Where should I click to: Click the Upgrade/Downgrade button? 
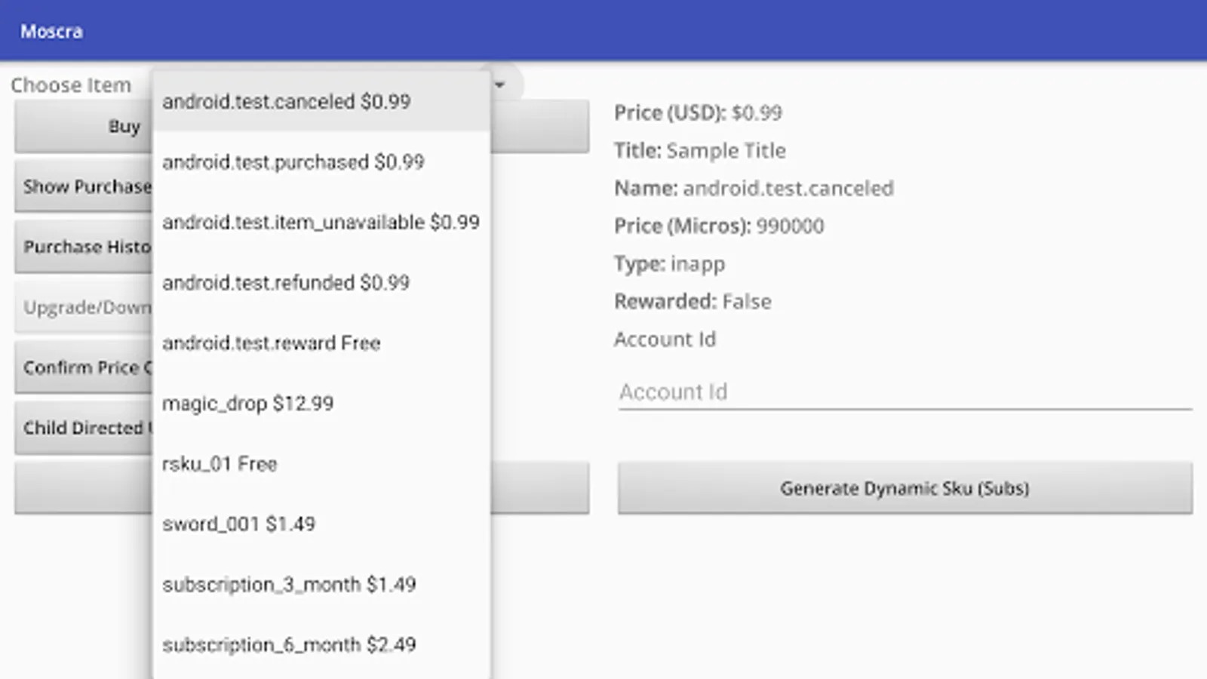83,307
